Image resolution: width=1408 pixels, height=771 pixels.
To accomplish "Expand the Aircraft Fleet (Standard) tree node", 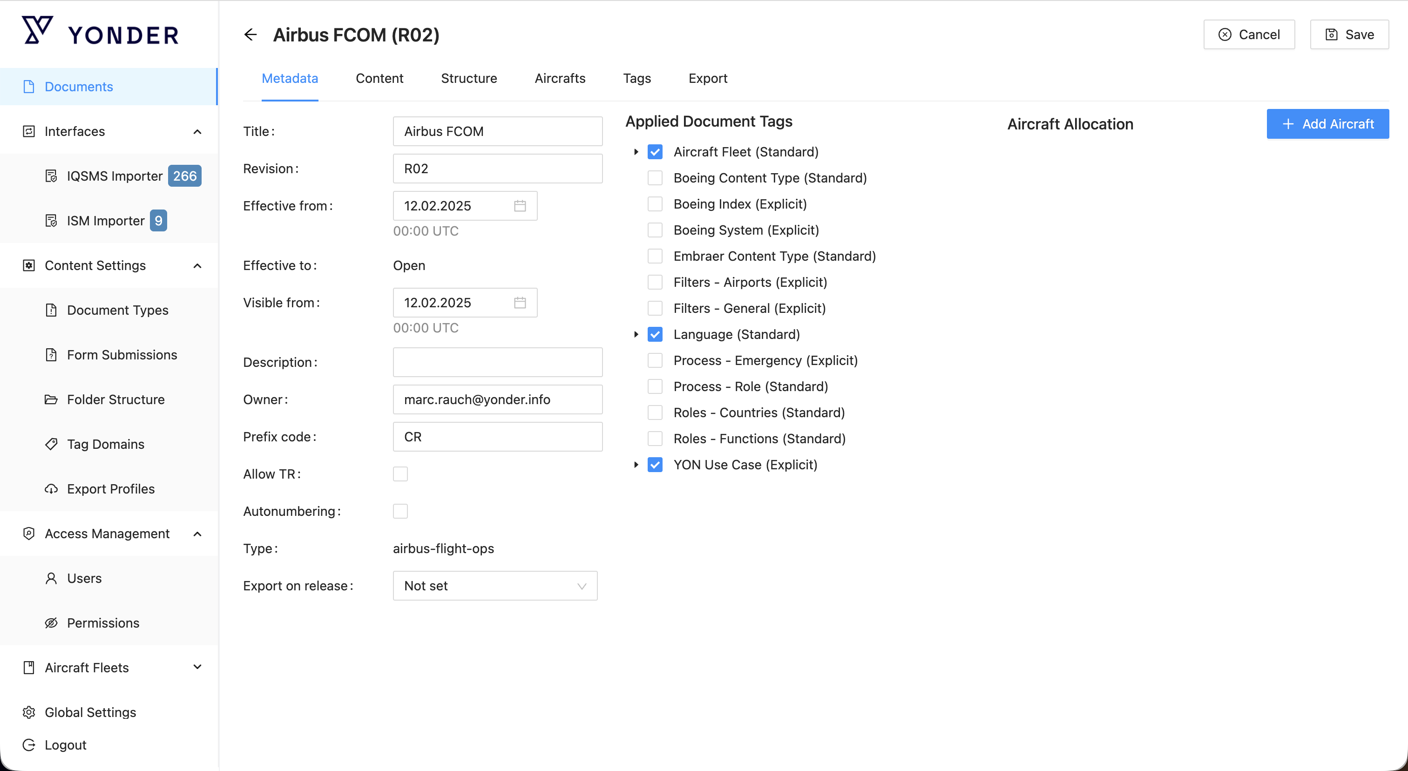I will (x=636, y=152).
